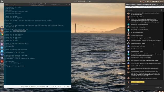Click the 'Agregamos llave publica' line
The width and height of the screenshot is (164, 92).
[15, 66]
